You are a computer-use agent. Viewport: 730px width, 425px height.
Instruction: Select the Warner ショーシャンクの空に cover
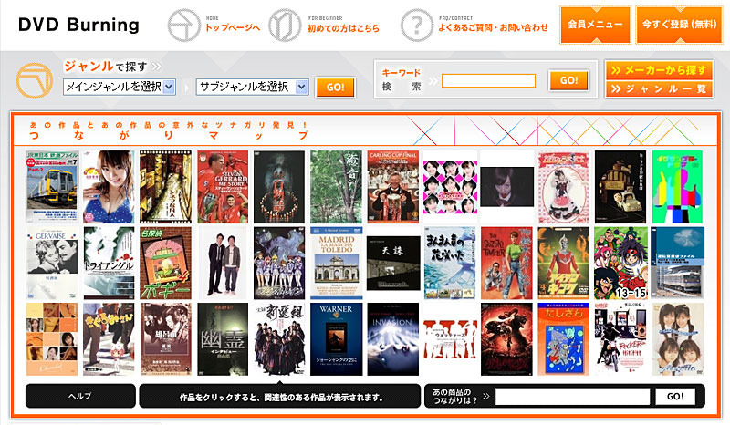(336, 339)
